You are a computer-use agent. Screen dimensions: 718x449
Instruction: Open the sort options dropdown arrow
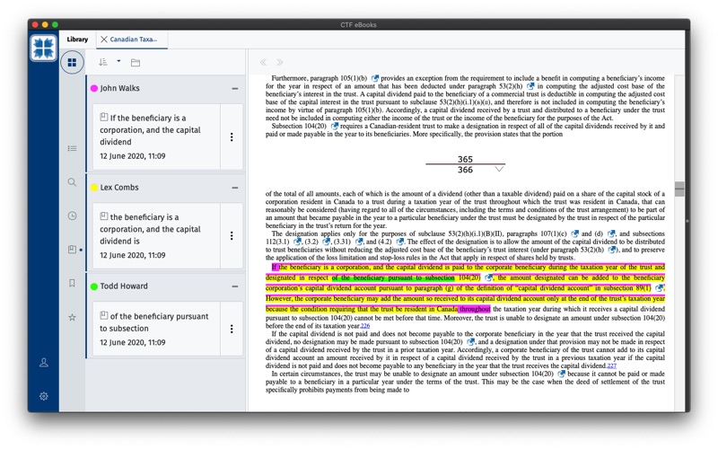118,61
